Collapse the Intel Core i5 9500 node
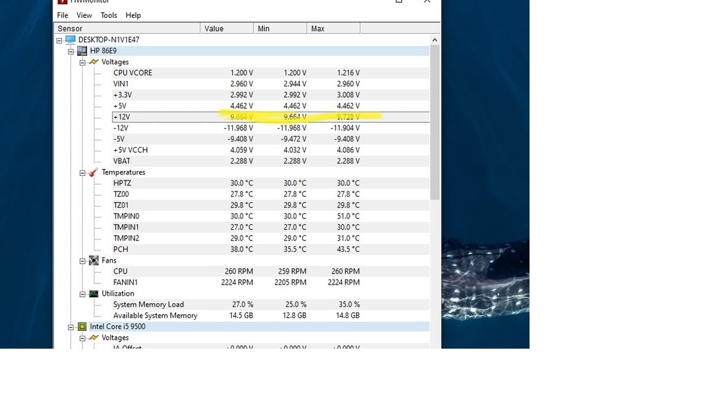Image resolution: width=706 pixels, height=397 pixels. 71,327
